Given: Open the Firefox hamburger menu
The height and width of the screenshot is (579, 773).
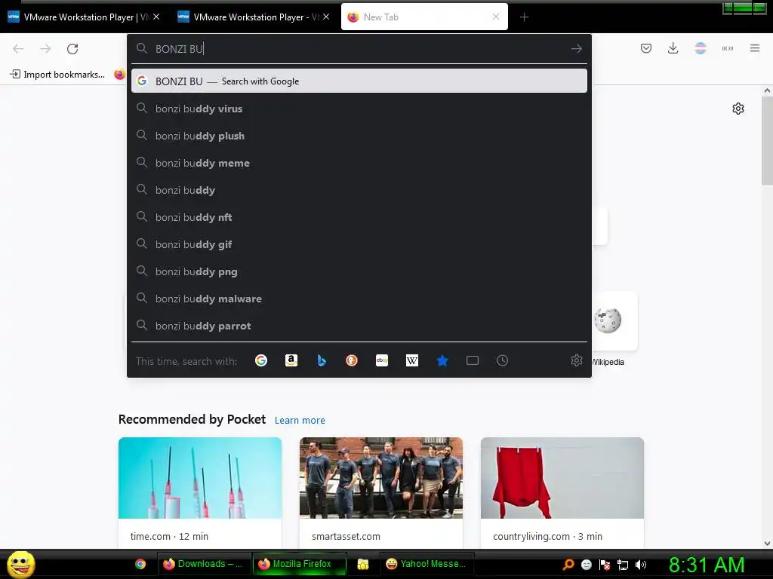Looking at the screenshot, I should (x=754, y=48).
